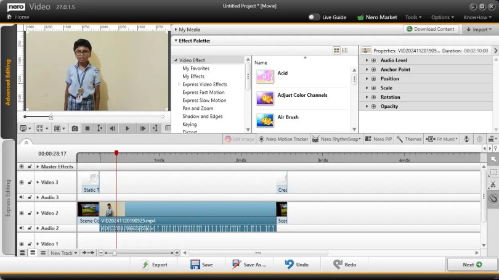Go to Home screen
The width and height of the screenshot is (499, 280).
click(x=17, y=17)
